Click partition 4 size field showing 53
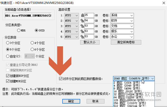This screenshot has height=107, width=167. (89, 32)
